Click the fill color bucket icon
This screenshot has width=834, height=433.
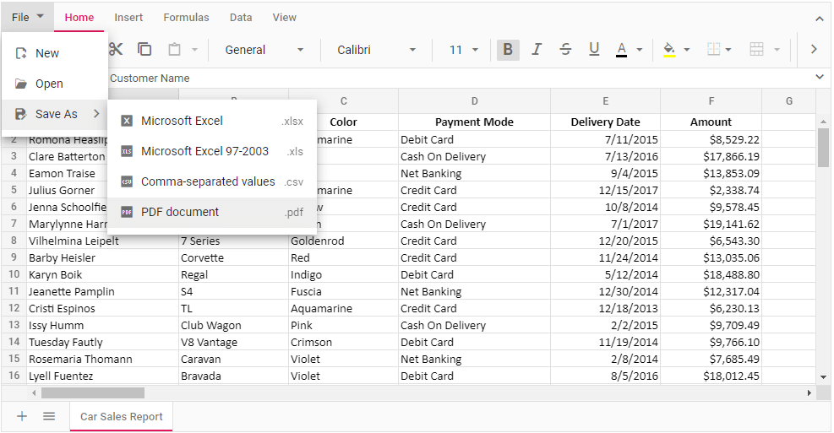[x=669, y=50]
